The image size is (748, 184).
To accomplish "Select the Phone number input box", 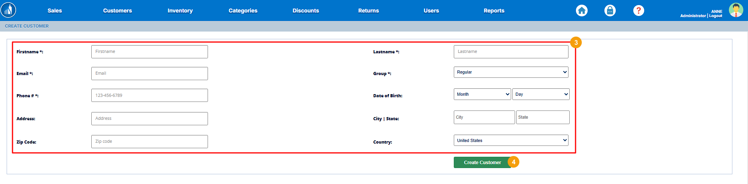I will tap(149, 95).
